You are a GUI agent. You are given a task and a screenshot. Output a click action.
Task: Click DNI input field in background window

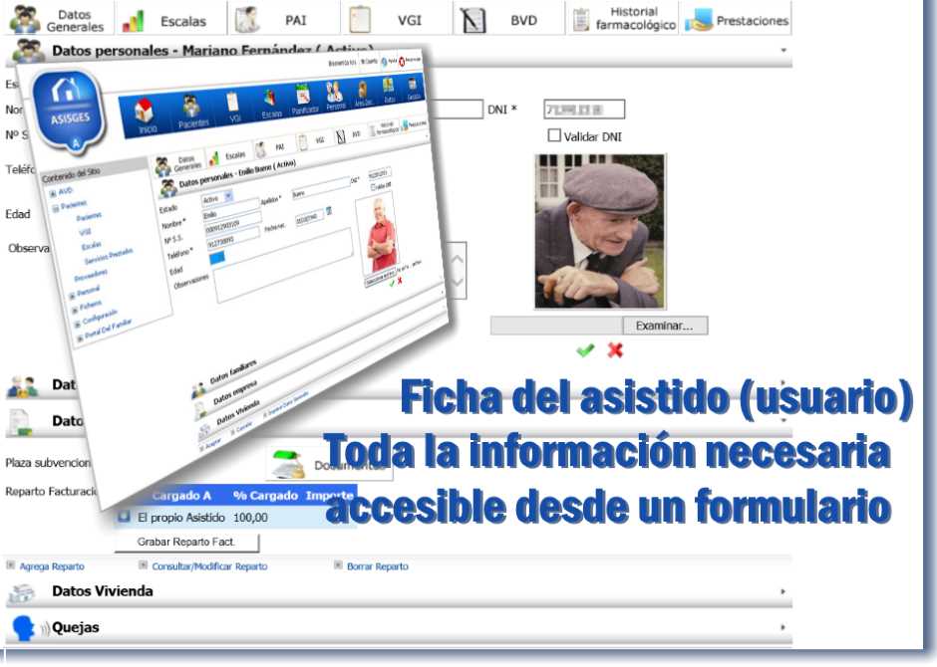pyautogui.click(x=584, y=110)
